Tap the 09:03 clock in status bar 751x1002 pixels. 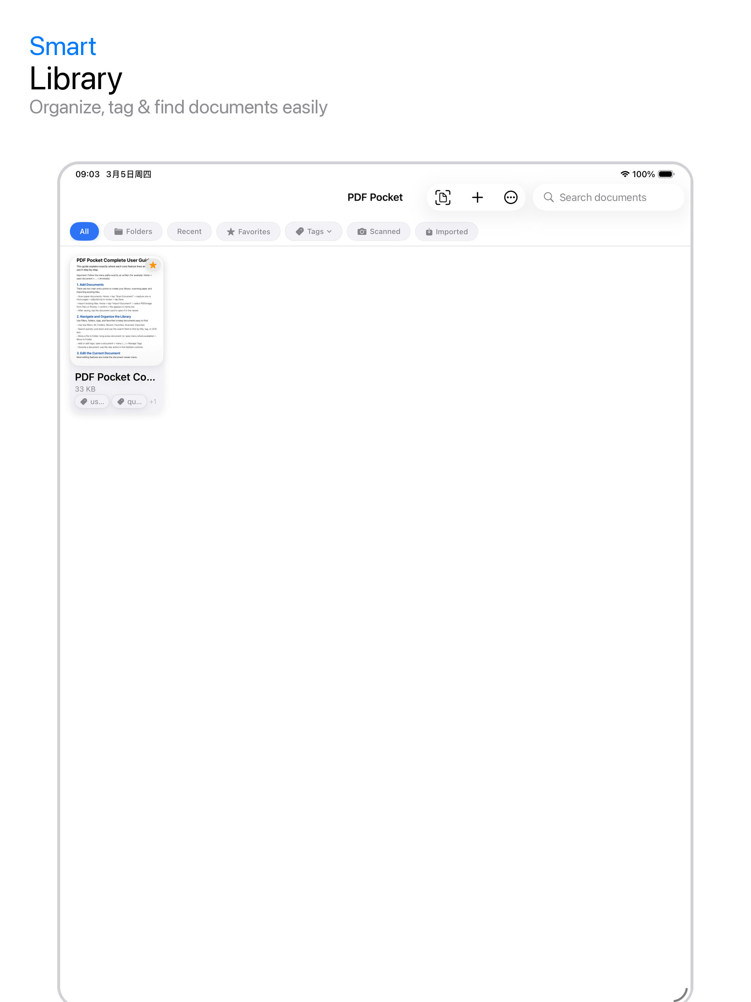87,174
